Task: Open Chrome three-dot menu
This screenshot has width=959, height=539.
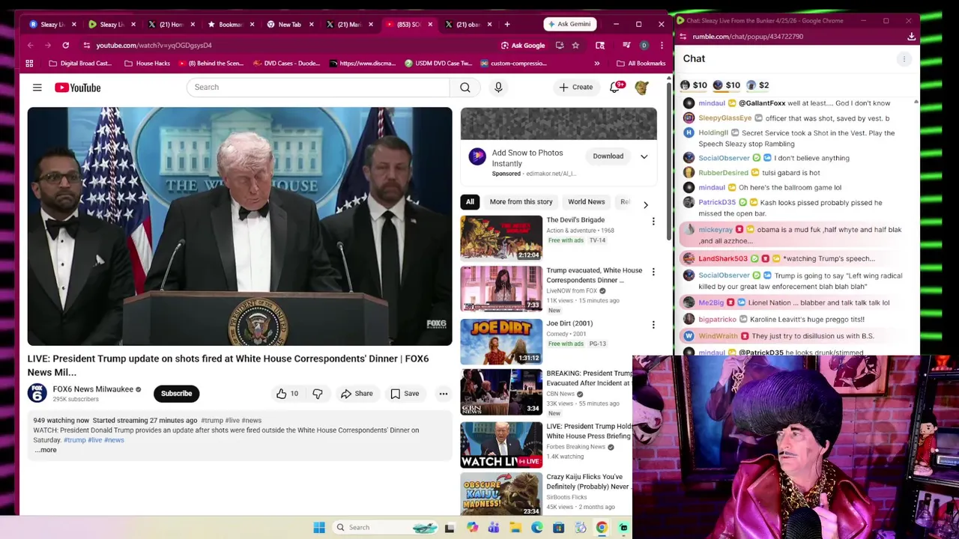Action: (x=662, y=46)
